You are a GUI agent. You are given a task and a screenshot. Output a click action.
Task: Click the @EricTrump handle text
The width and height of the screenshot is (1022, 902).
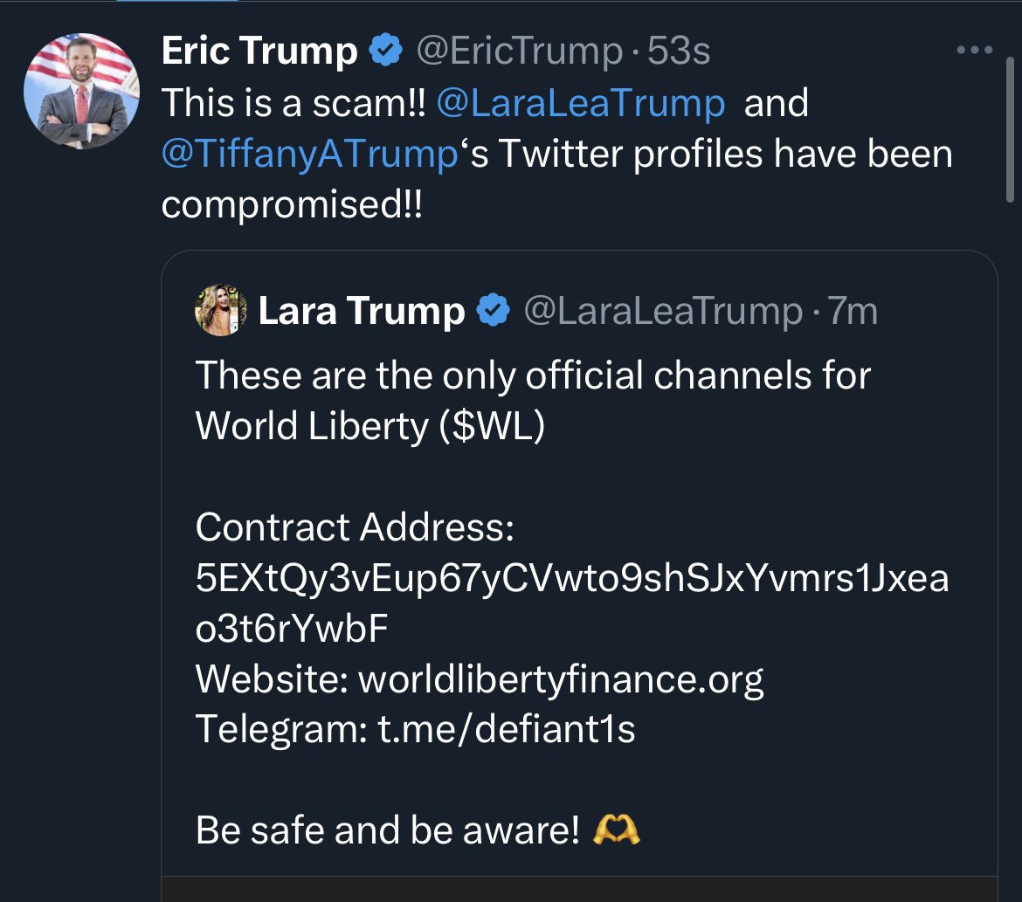pyautogui.click(x=518, y=52)
